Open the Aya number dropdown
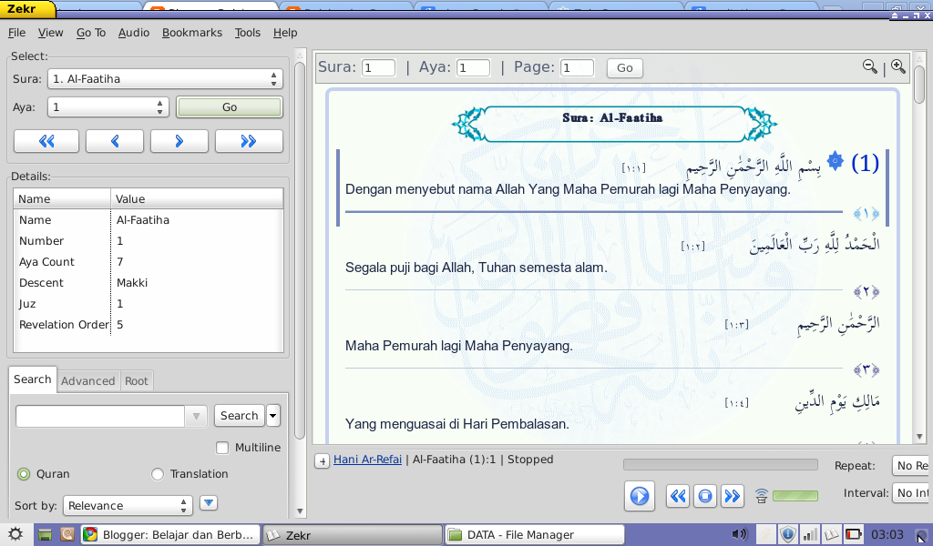 click(108, 107)
